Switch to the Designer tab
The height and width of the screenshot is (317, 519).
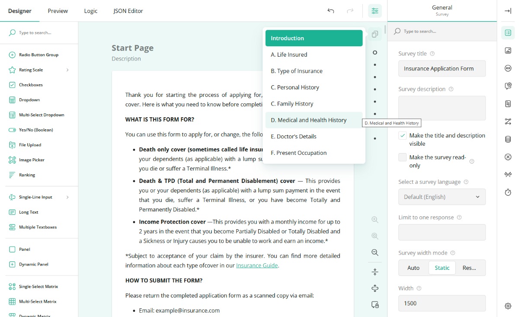coord(20,11)
